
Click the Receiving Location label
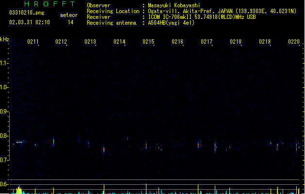click(x=113, y=11)
